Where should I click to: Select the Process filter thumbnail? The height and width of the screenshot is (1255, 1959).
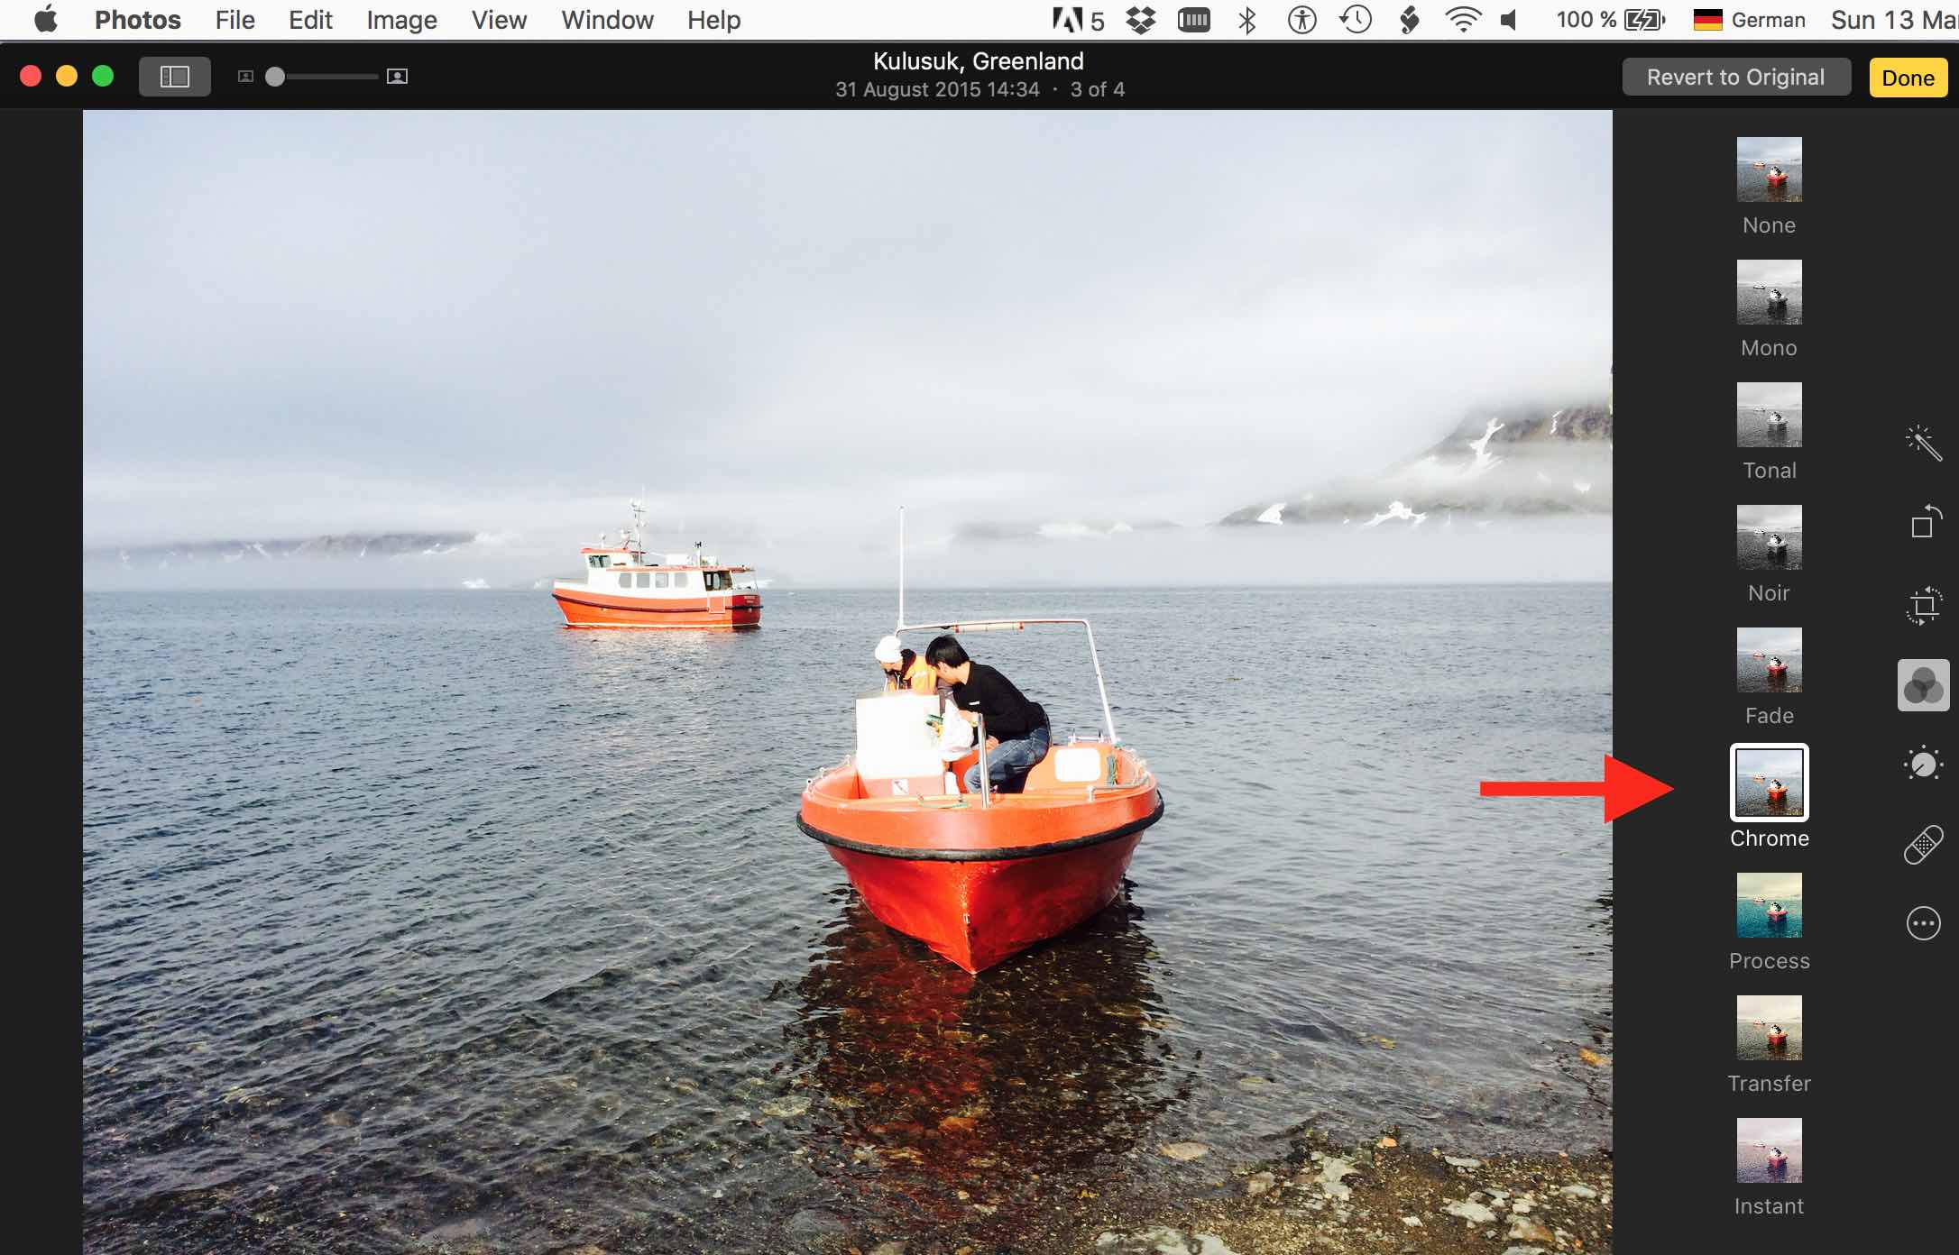pyautogui.click(x=1769, y=905)
